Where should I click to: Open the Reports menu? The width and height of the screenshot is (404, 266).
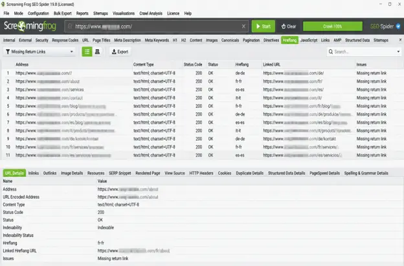coord(82,14)
